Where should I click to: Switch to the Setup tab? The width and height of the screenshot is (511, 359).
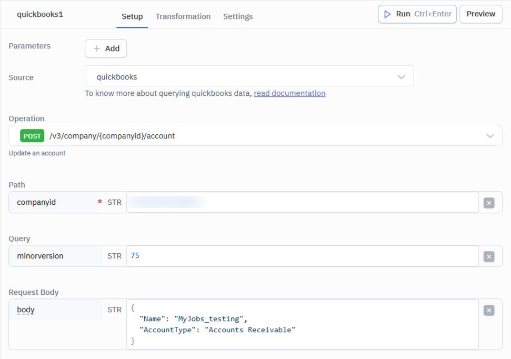point(132,16)
